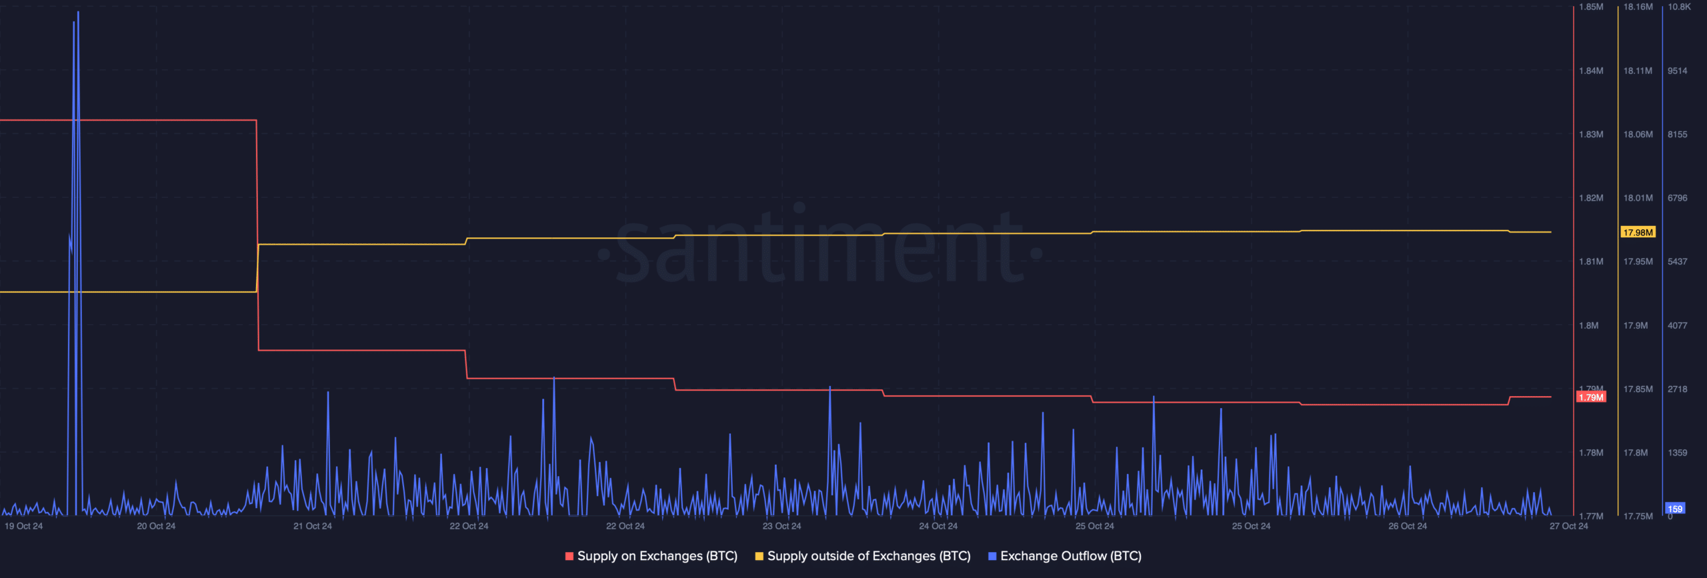
Task: Click the 6796 blue axis value
Action: pos(1677,198)
